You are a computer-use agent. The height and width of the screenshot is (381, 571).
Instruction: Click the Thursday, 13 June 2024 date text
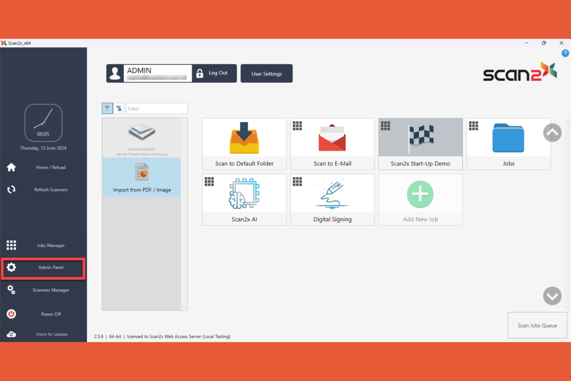pyautogui.click(x=43, y=148)
